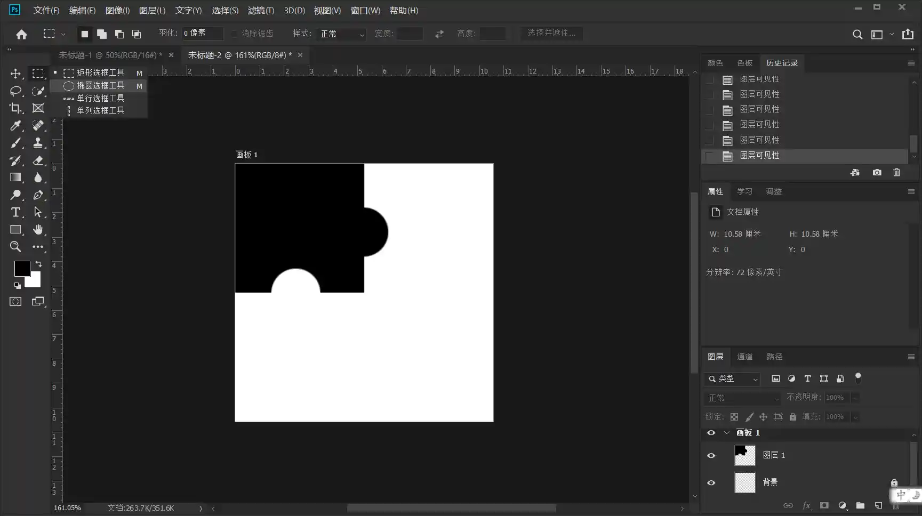Viewport: 922px width, 516px height.
Task: Select the Rectangle shape tool
Action: pos(15,230)
